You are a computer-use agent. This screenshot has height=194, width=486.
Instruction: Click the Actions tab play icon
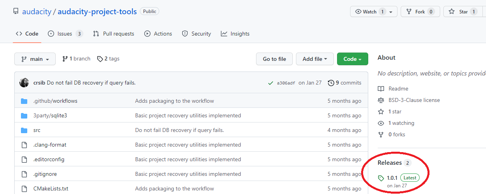(147, 34)
